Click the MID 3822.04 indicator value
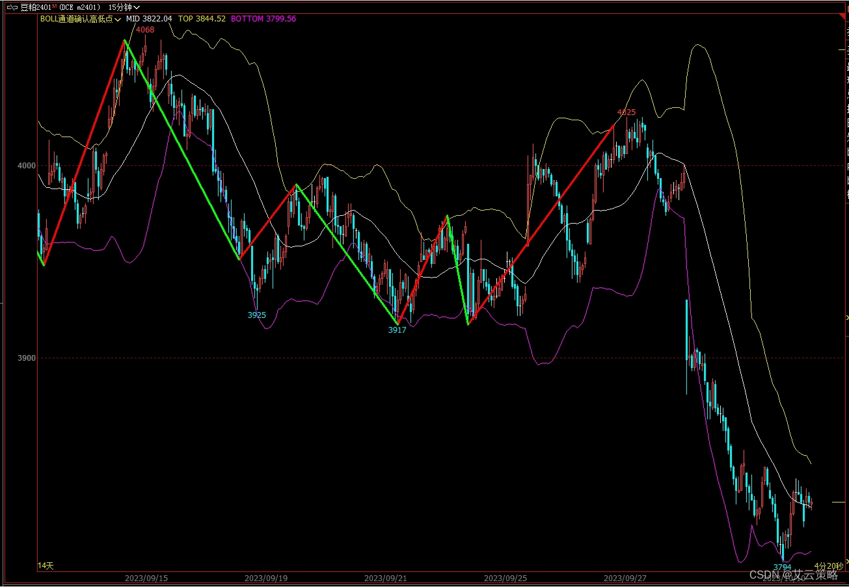 pyautogui.click(x=149, y=19)
